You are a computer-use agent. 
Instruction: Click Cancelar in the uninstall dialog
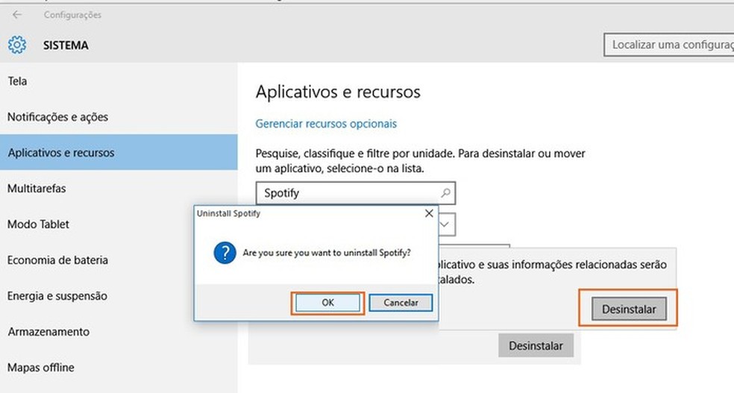pyautogui.click(x=401, y=303)
